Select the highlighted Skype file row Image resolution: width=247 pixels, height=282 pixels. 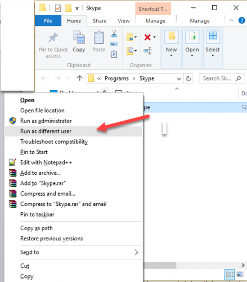pyautogui.click(x=195, y=107)
